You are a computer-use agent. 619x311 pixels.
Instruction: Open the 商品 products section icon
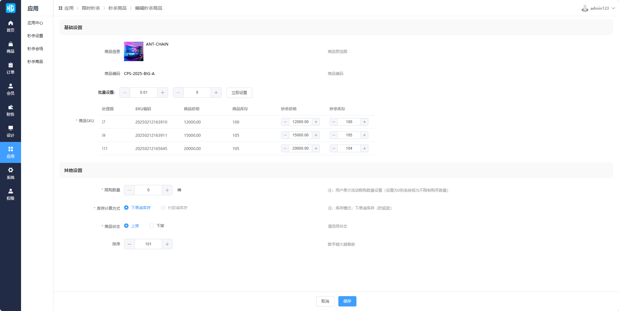pos(10,44)
